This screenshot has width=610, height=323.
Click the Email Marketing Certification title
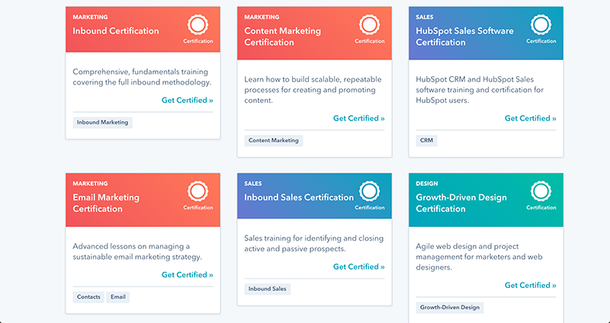tap(106, 203)
